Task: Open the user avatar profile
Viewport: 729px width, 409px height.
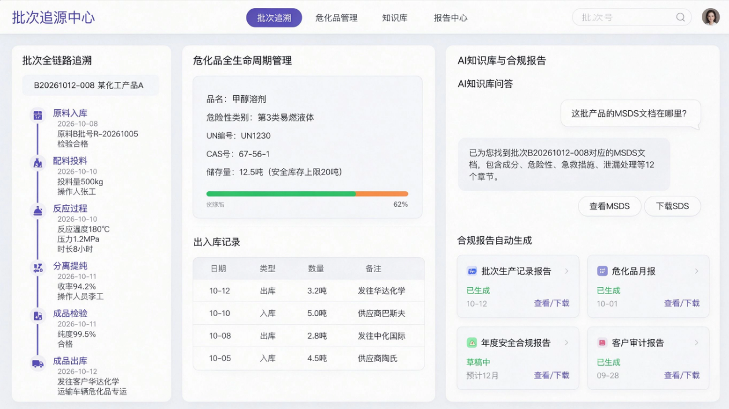Action: click(711, 17)
